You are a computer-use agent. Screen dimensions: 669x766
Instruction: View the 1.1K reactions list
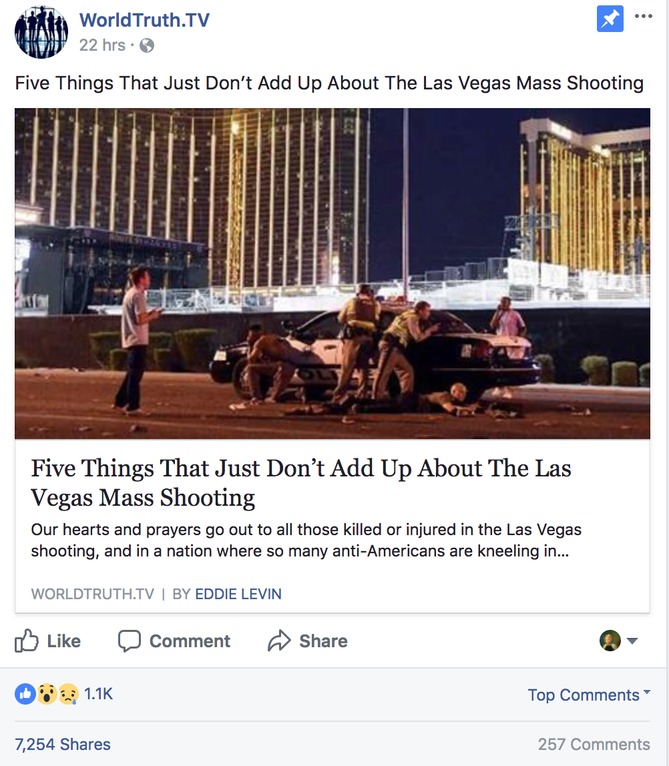[x=98, y=694]
